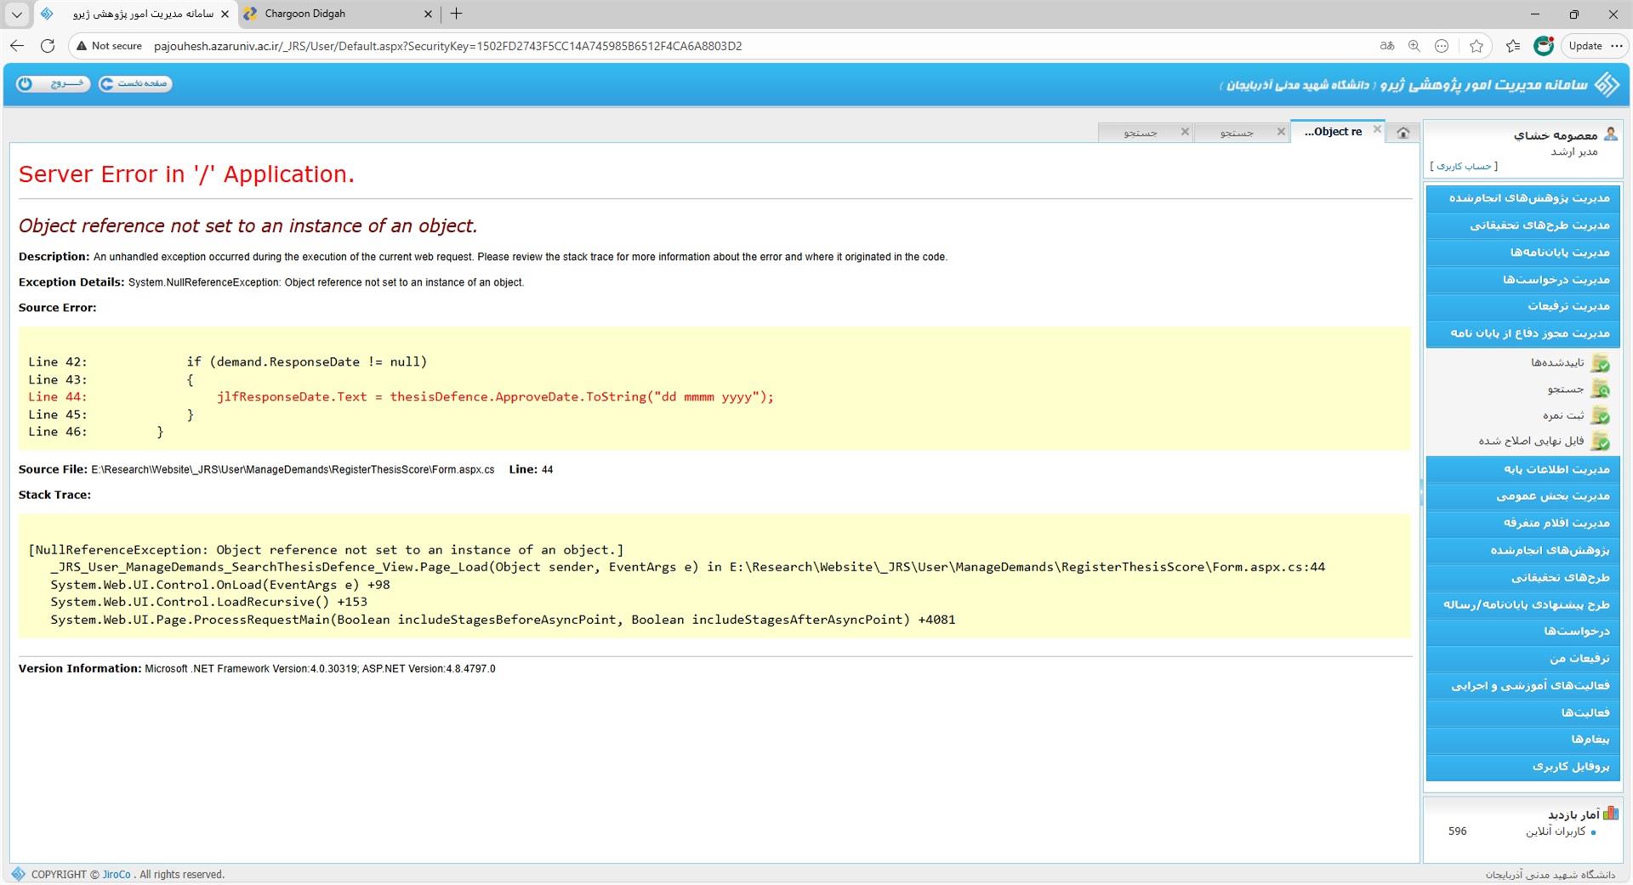1633x885 pixels.
Task: Click the browser address bar URL
Action: (447, 46)
